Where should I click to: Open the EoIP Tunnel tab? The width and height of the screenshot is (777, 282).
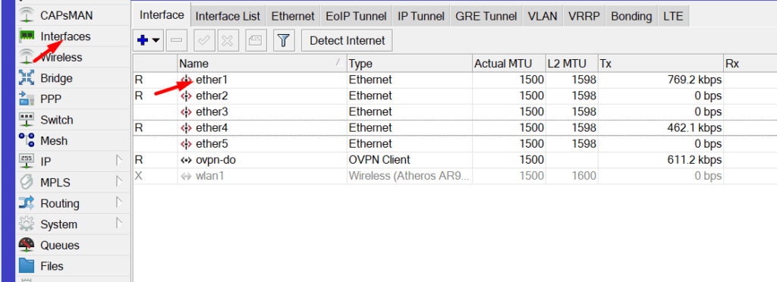tap(357, 17)
